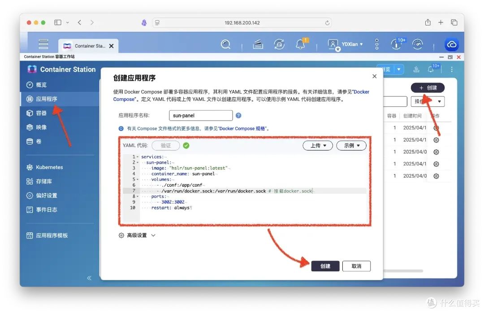Viewport: 484px width, 313px height.
Task: Open the Docker Compose 规格 link
Action: pos(242,129)
